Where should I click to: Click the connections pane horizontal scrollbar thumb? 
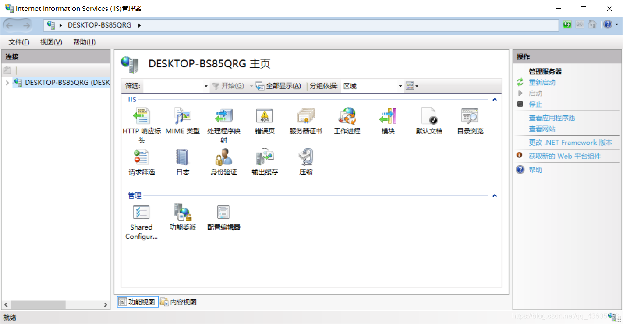click(x=38, y=304)
